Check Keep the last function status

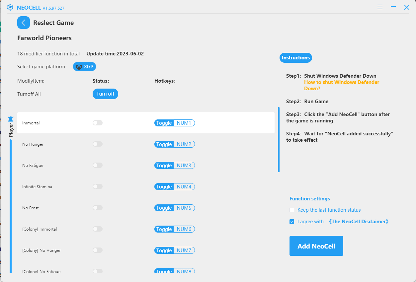pyautogui.click(x=292, y=210)
